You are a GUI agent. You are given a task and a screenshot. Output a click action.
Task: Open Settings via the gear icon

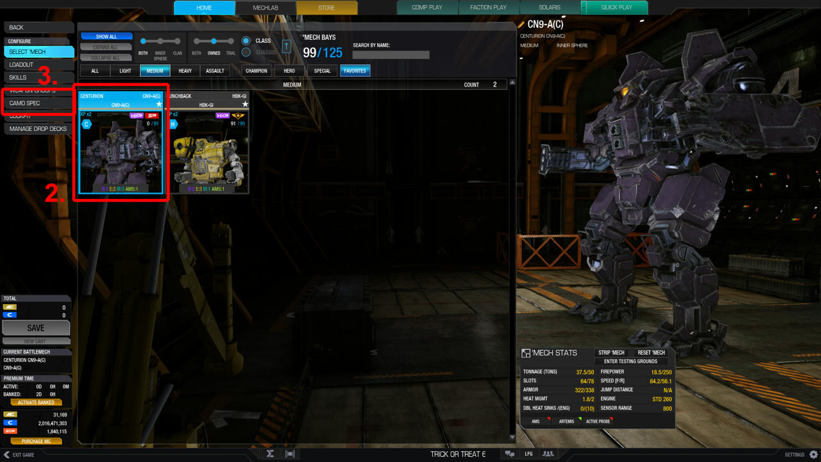pyautogui.click(x=814, y=454)
